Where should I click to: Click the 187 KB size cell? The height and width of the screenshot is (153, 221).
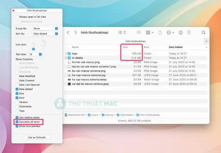136,75
